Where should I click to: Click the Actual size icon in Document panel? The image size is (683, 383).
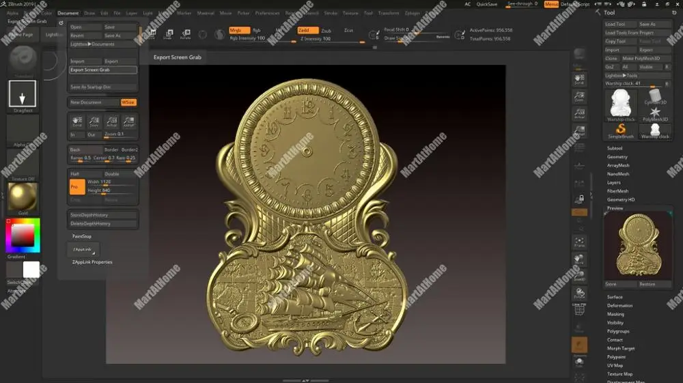[111, 122]
